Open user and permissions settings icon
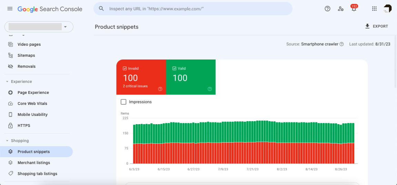 pos(340,9)
